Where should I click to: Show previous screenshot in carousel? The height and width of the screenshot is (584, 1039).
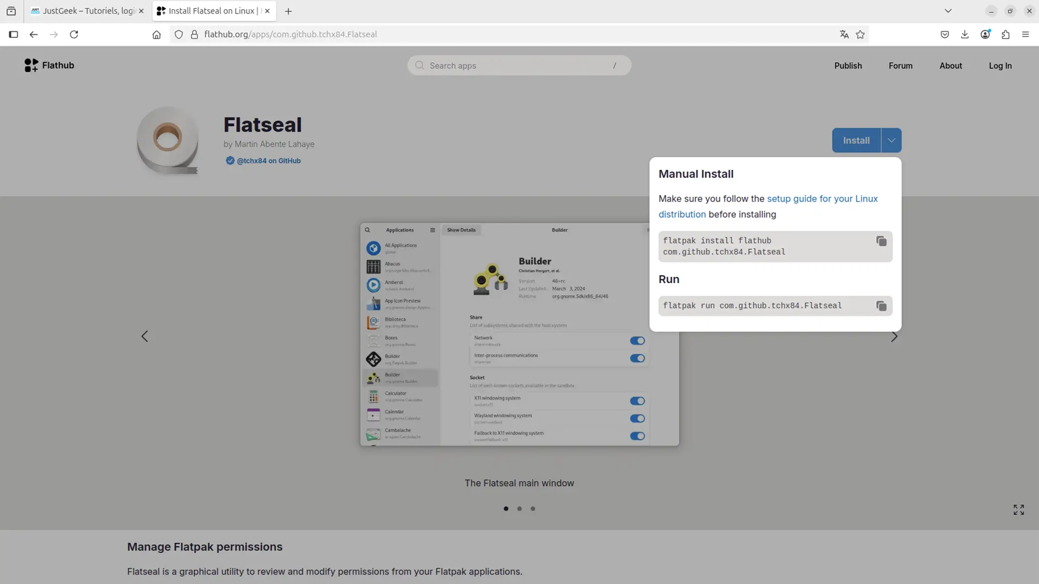(x=144, y=336)
